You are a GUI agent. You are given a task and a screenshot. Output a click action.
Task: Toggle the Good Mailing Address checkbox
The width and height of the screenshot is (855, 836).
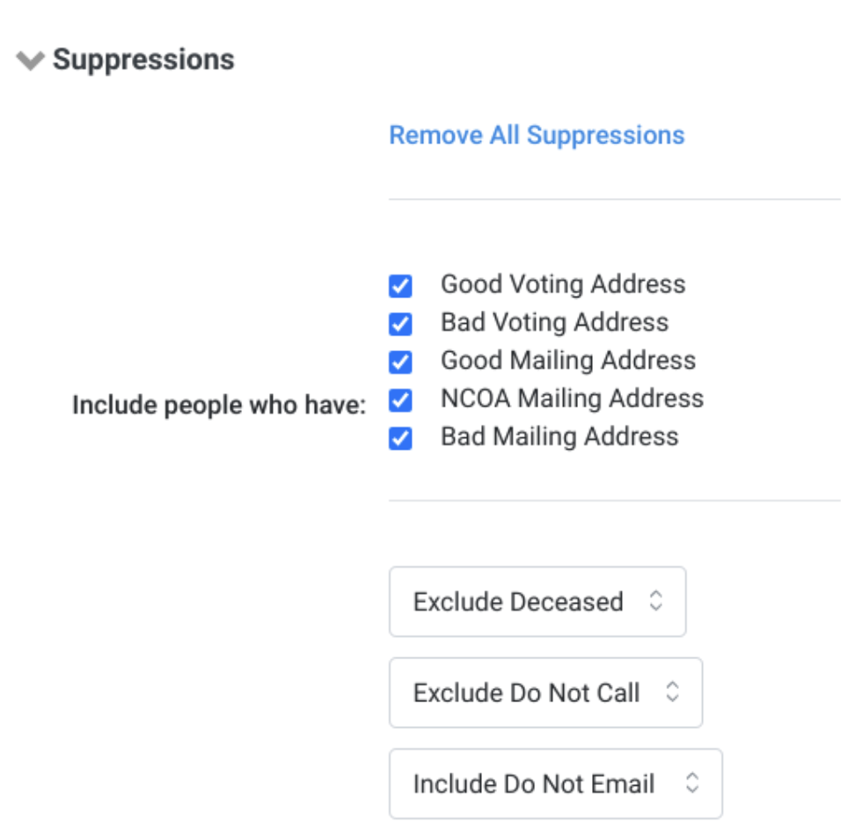click(x=400, y=362)
